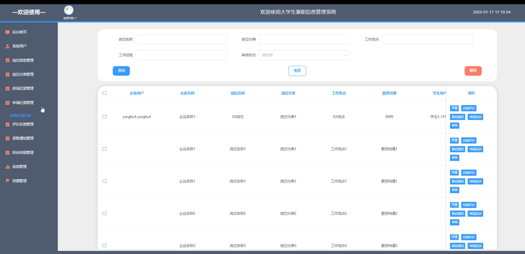Image resolution: width=525 pixels, height=254 pixels.
Task: Expand 资源管理 with its chevron
Action: (51, 181)
